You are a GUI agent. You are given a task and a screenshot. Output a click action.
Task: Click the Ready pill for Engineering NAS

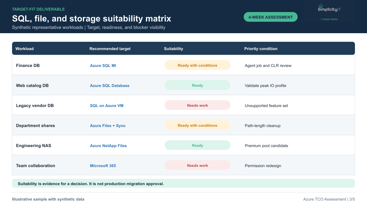pos(198,145)
